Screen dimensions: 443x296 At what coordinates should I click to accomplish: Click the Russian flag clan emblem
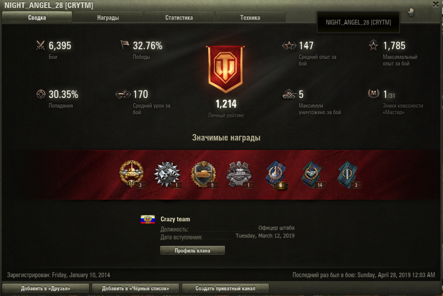148,220
